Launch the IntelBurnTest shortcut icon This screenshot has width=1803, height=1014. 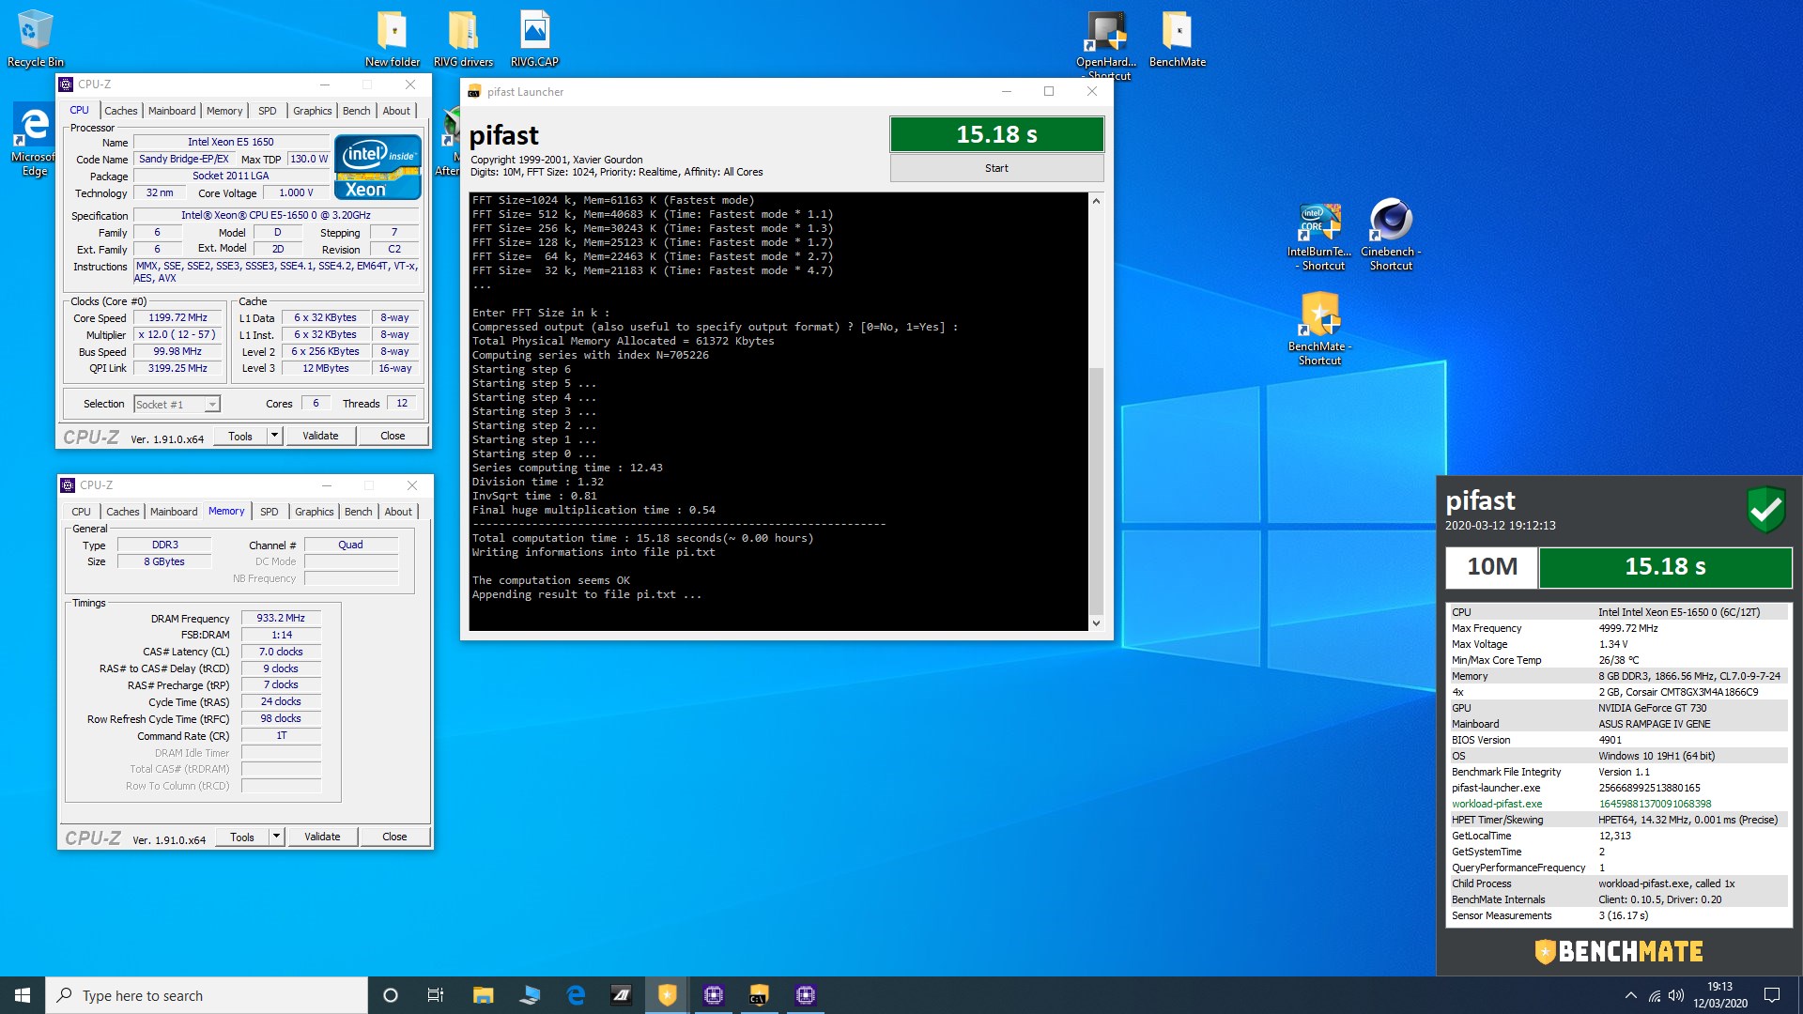(x=1319, y=237)
